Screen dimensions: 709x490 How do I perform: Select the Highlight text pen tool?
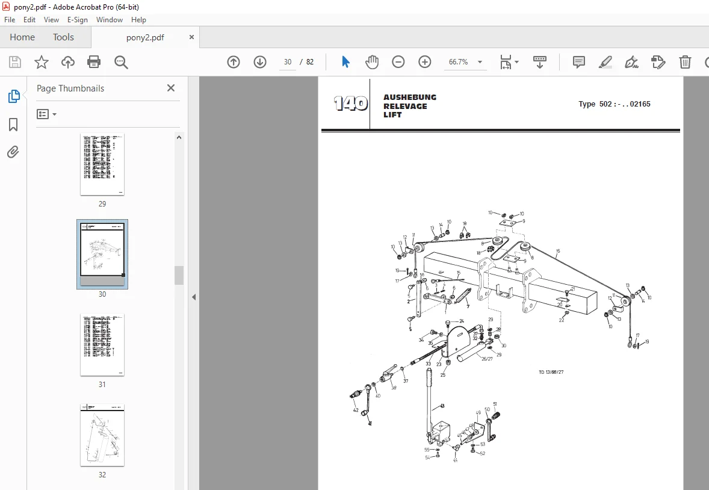coord(605,62)
